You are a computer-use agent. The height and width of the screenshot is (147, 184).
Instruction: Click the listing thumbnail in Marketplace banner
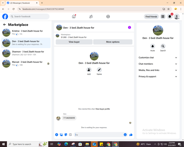(57, 36)
